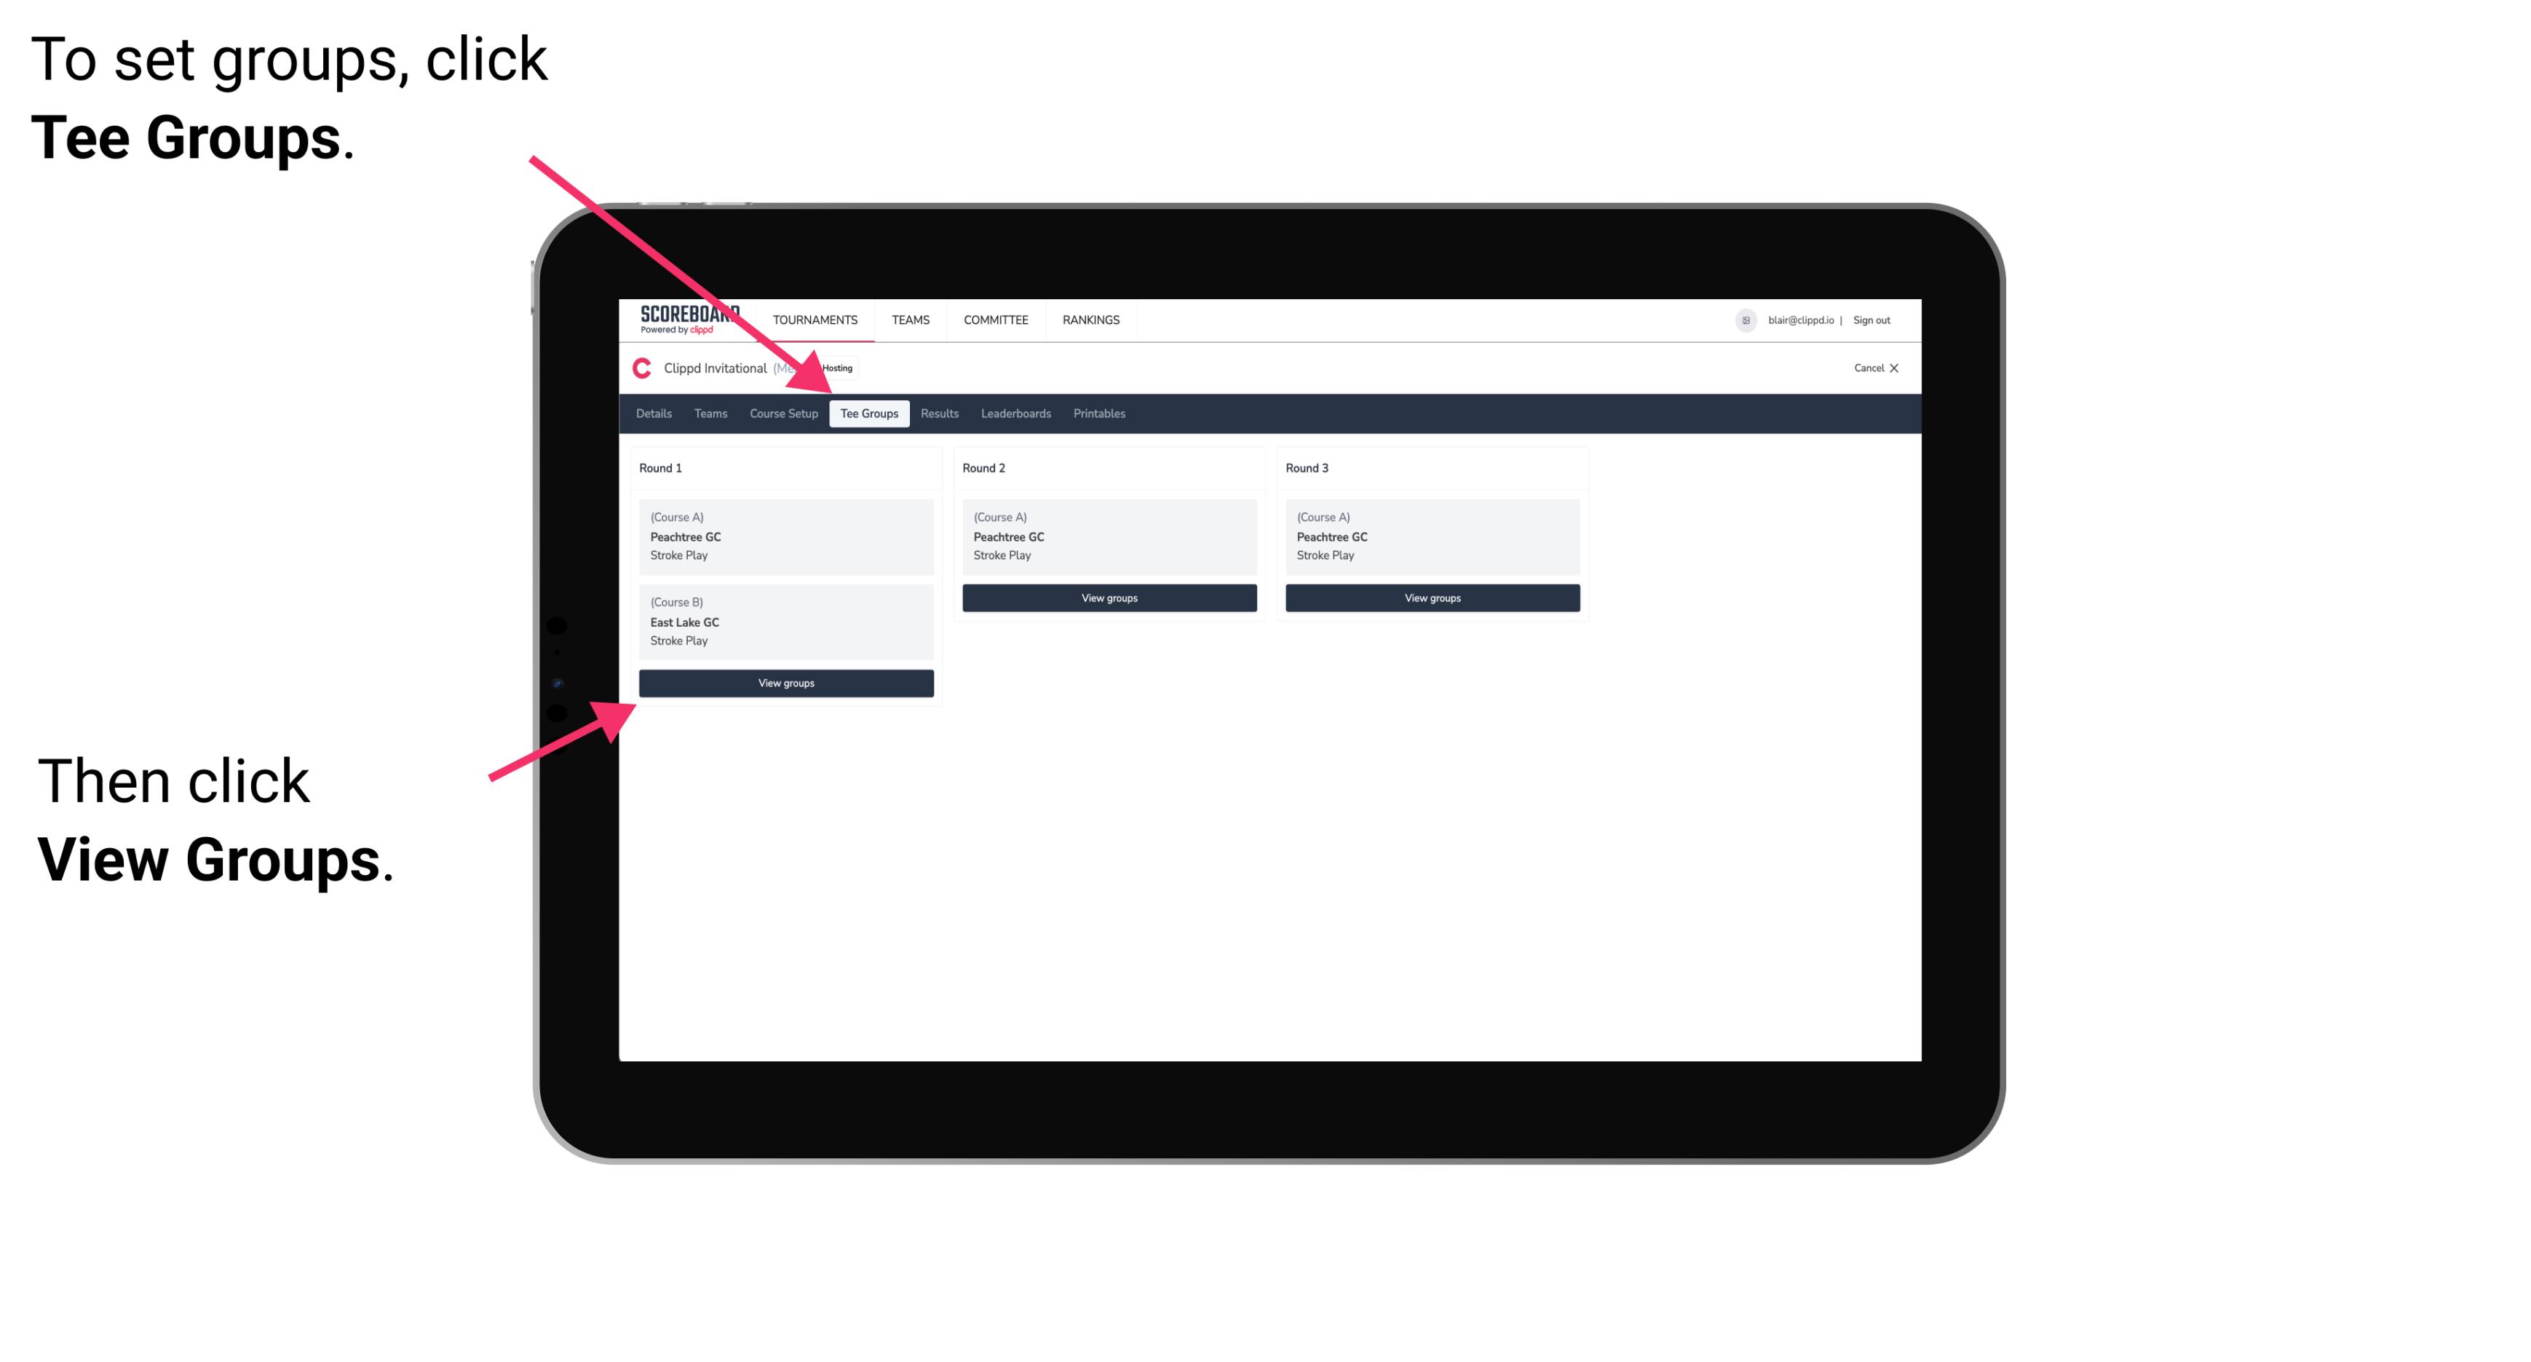Image resolution: width=2531 pixels, height=1362 pixels.
Task: Click the Results tab
Action: coord(936,413)
